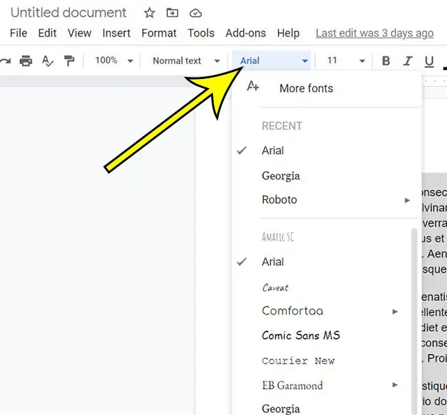The height and width of the screenshot is (415, 447).
Task: Check the cloud save status icon
Action: (x=196, y=13)
